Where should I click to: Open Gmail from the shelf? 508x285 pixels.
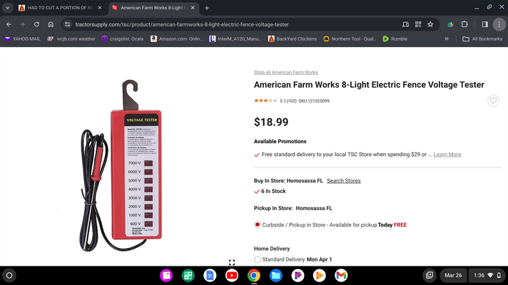341,275
